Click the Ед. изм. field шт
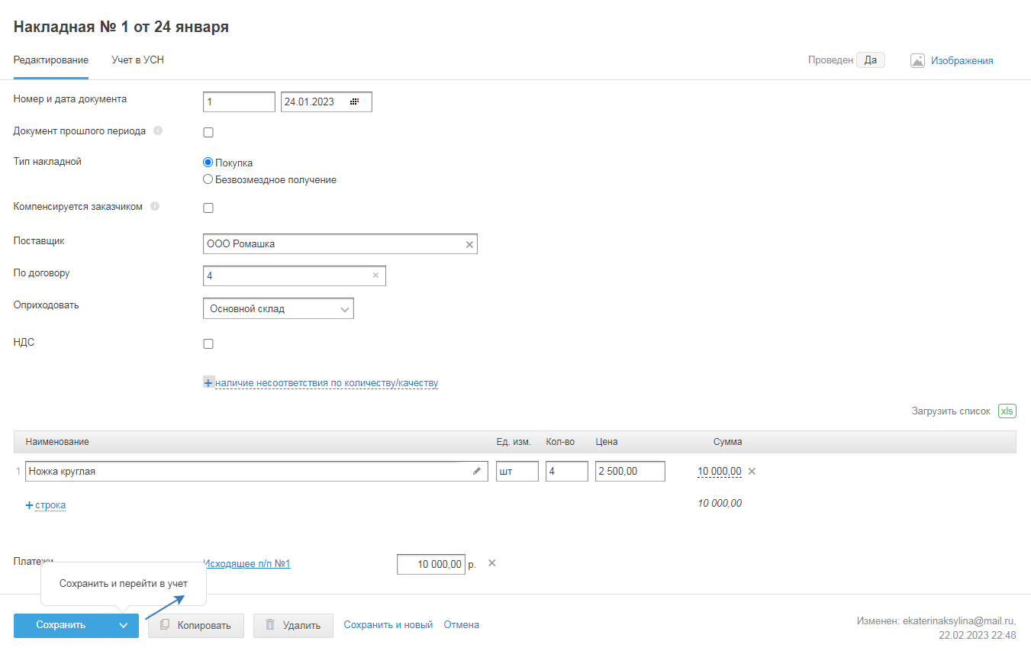 coord(517,472)
